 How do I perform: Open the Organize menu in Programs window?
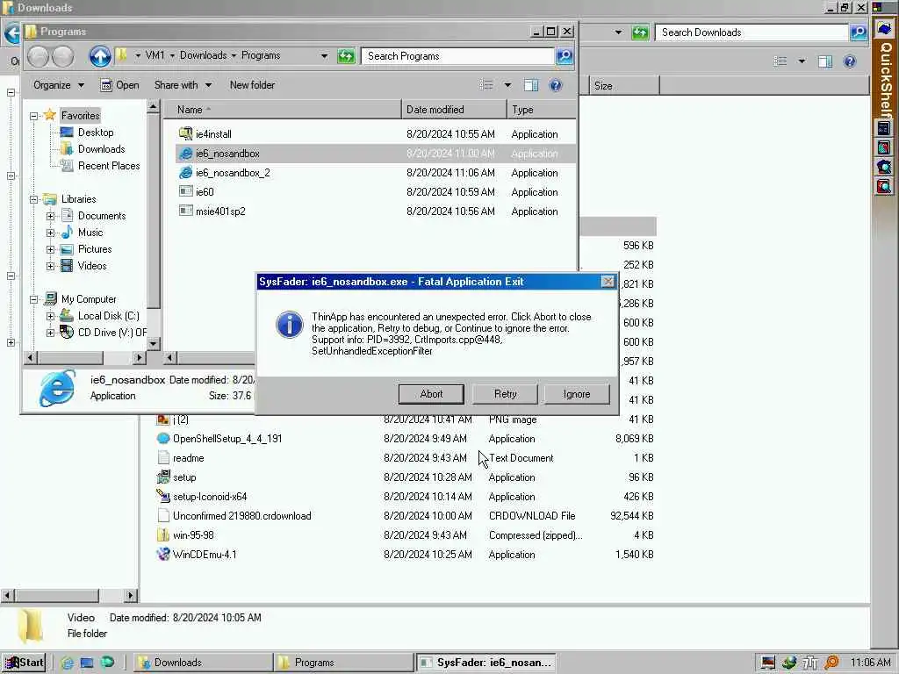tap(59, 85)
